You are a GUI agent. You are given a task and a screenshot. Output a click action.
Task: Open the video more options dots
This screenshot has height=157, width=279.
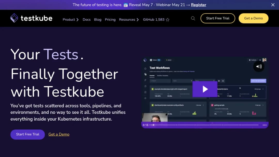[265, 125]
